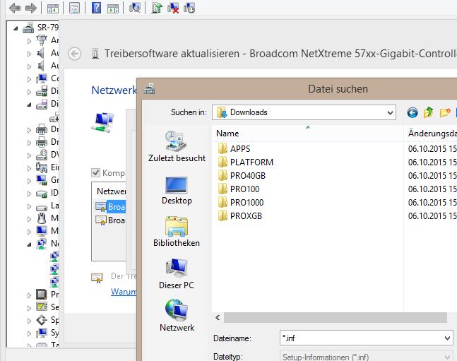Click the Back arrow in Device Manager toolbar
457x361 pixels.
15,8
